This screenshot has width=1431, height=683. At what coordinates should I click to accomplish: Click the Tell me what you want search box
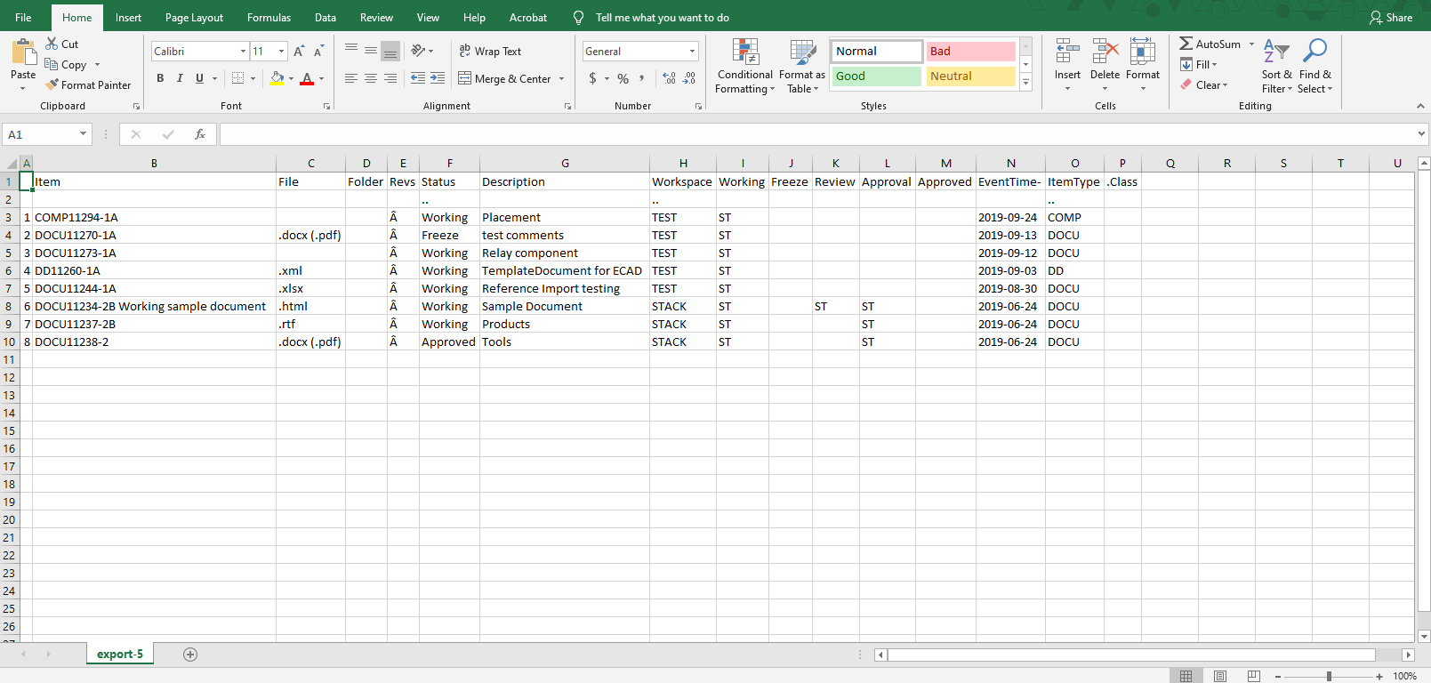pyautogui.click(x=662, y=17)
